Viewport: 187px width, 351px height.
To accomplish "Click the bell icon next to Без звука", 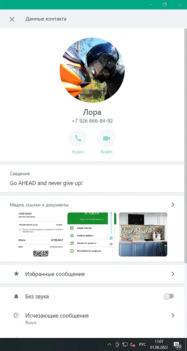I will point(16,296).
